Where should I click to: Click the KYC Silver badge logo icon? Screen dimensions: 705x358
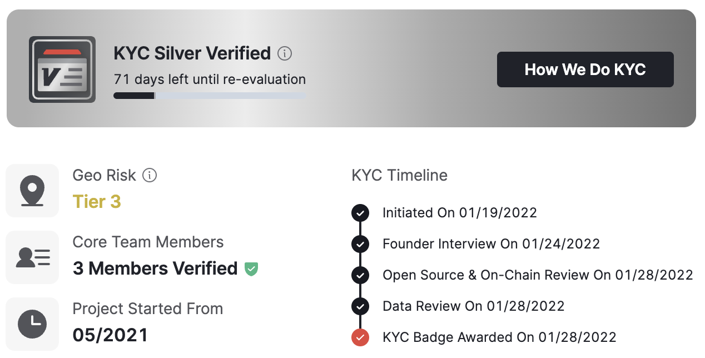(x=62, y=69)
